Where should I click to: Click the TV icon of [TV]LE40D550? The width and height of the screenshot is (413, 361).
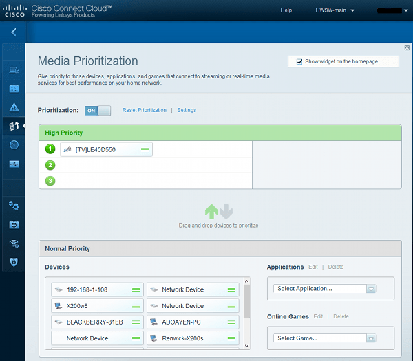click(67, 149)
